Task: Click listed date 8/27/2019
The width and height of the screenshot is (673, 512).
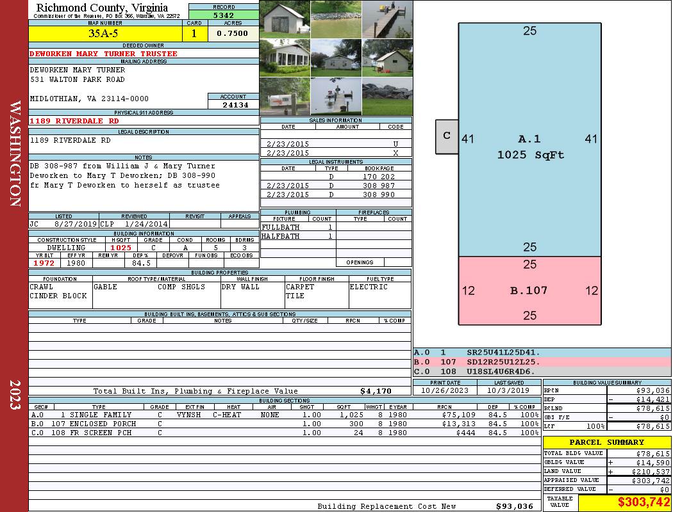Action: (76, 223)
